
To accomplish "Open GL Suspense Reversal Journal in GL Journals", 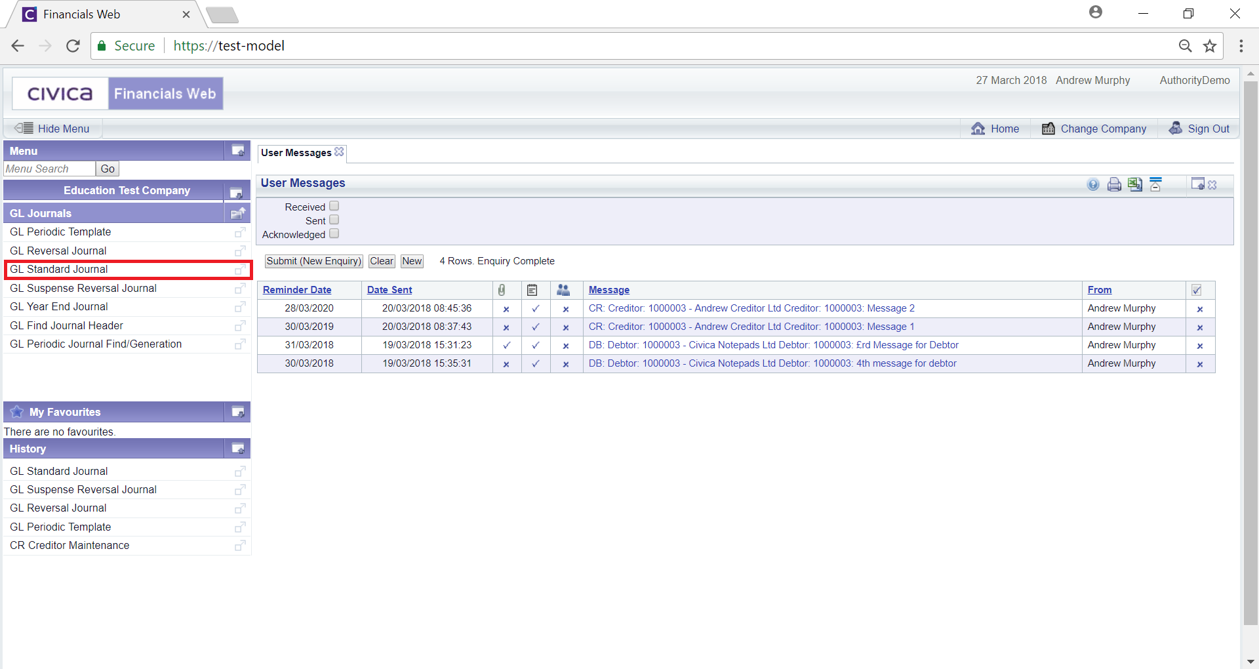I will tap(83, 288).
